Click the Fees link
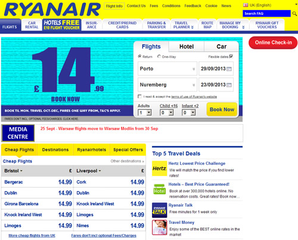Screen dimensions: 298x240 click(154, 6)
